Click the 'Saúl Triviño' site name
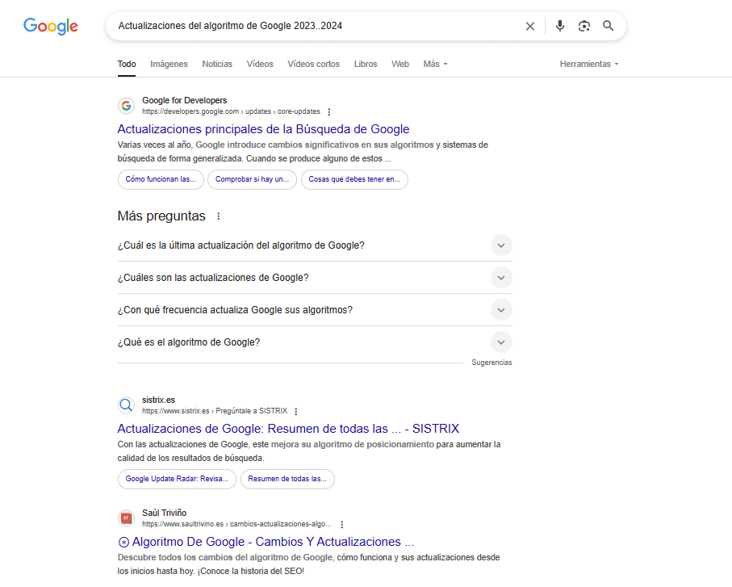 click(165, 514)
